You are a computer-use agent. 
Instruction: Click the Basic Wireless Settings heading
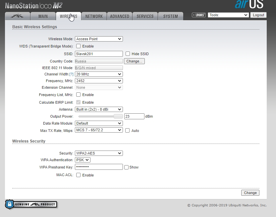[35, 27]
